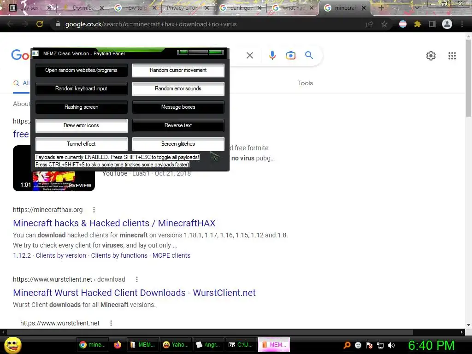Viewport: 472px width, 354px height.
Task: Toggle Tunnel effect payload
Action: pyautogui.click(x=81, y=144)
